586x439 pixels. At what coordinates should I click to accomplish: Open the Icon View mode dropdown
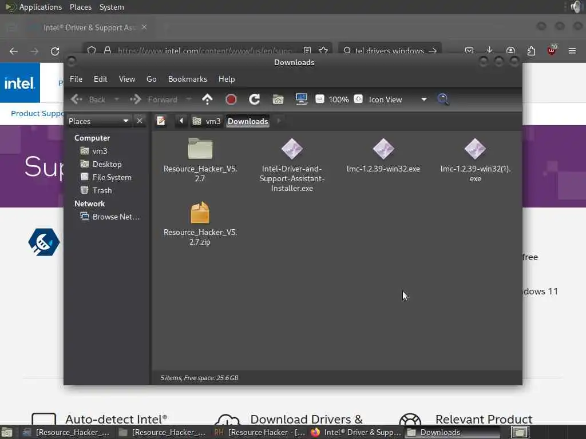pyautogui.click(x=398, y=99)
